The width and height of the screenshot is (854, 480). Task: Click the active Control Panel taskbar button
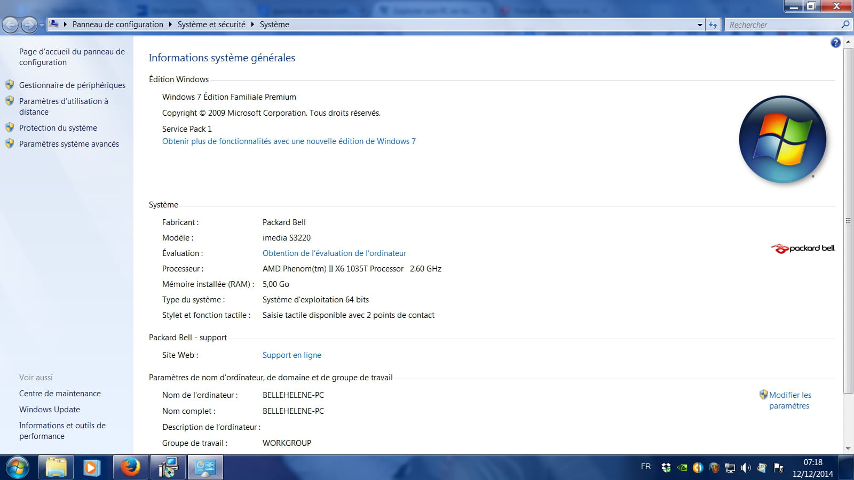pos(205,468)
